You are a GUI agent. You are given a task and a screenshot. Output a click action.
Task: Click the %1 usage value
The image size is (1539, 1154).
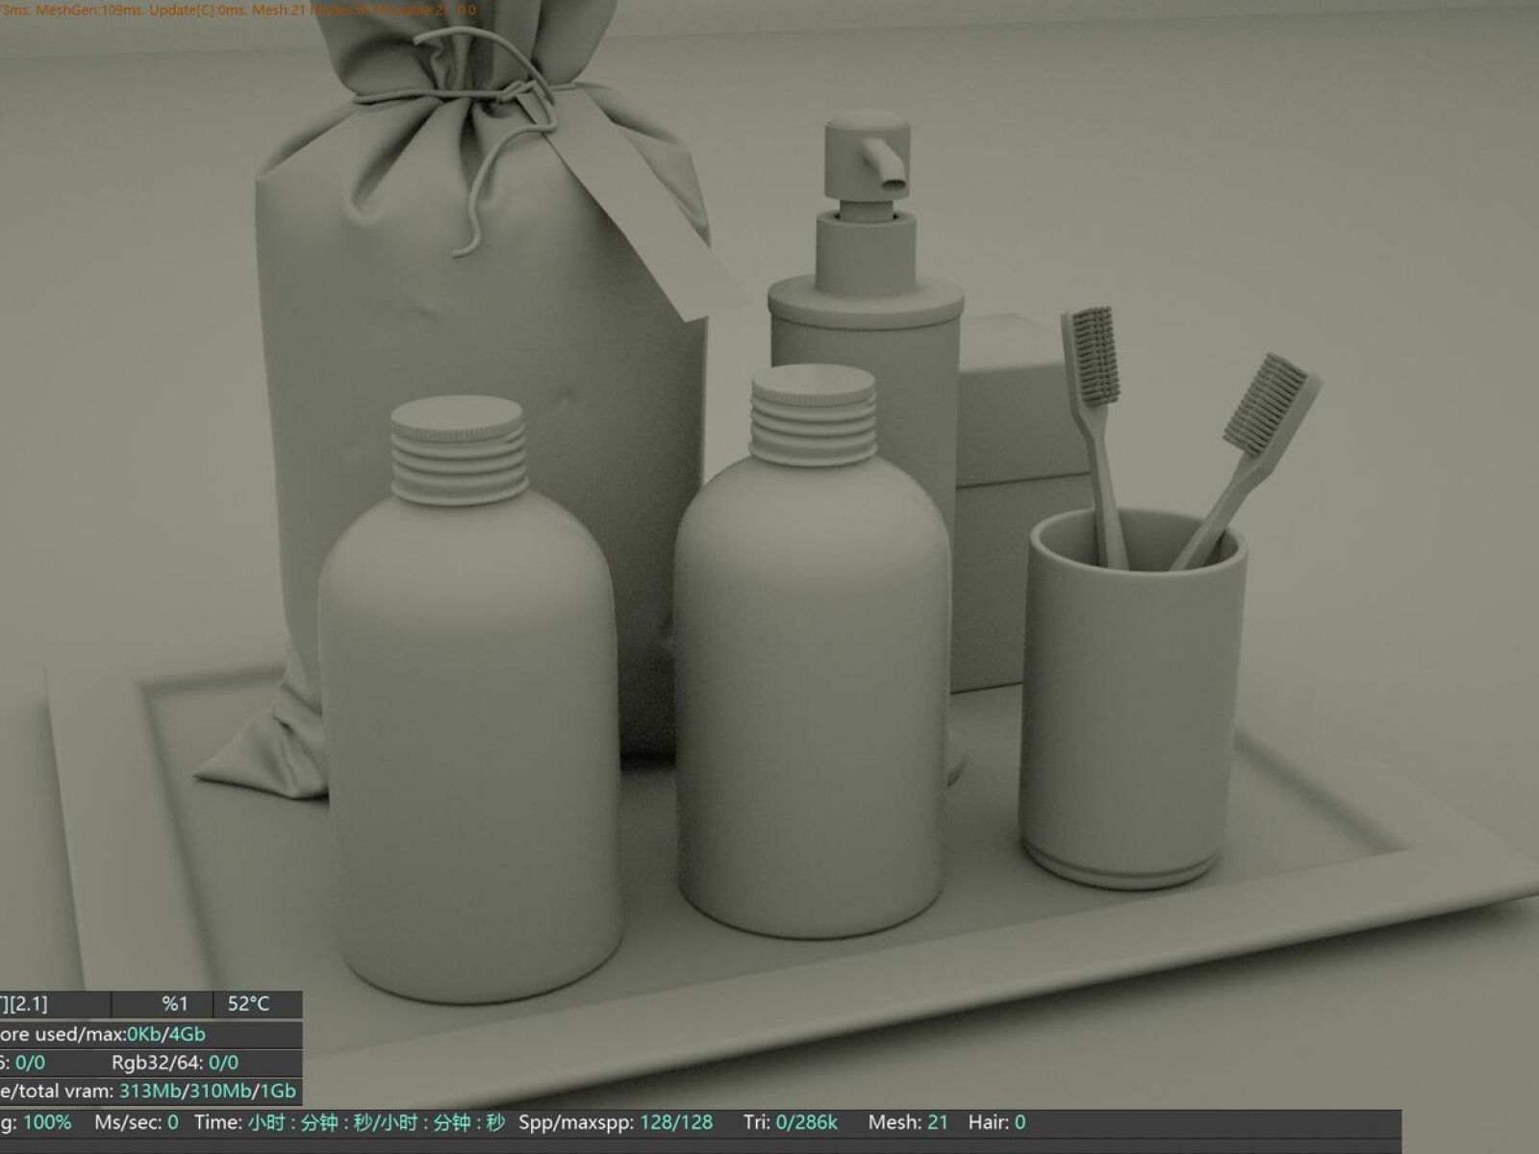pos(175,1004)
